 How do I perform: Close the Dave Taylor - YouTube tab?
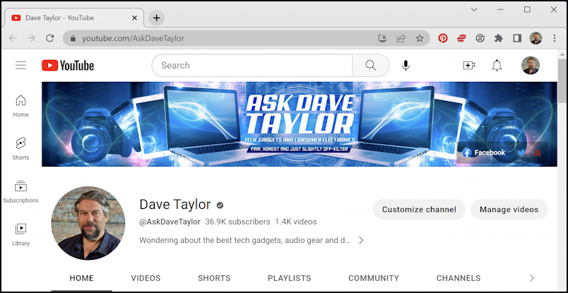pos(134,18)
